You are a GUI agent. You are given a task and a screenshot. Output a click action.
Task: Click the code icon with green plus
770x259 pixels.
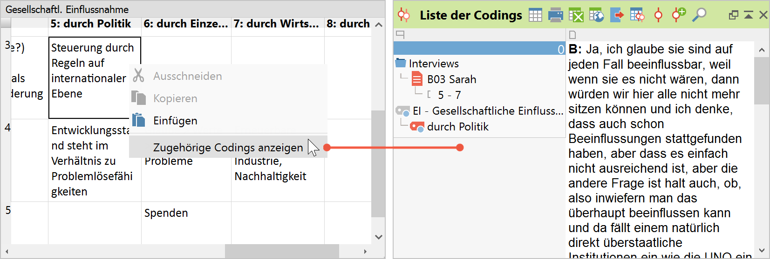(679, 15)
